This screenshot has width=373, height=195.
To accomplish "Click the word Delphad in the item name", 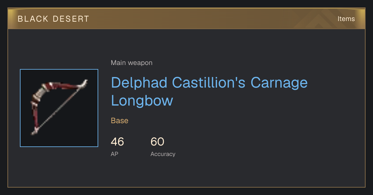I will coord(139,82).
